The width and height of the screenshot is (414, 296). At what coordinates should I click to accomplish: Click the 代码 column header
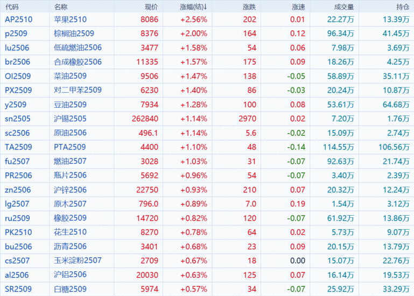click(x=12, y=7)
